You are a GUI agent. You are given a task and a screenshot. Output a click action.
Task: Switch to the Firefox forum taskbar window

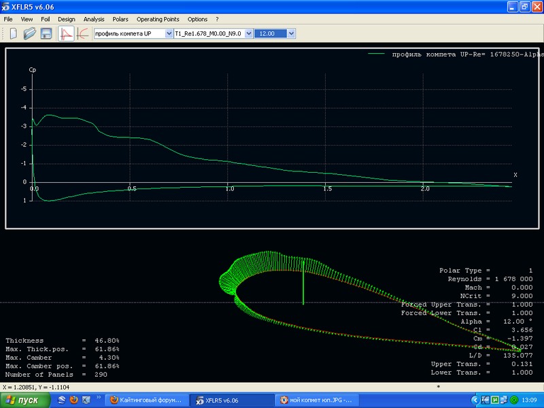146,401
